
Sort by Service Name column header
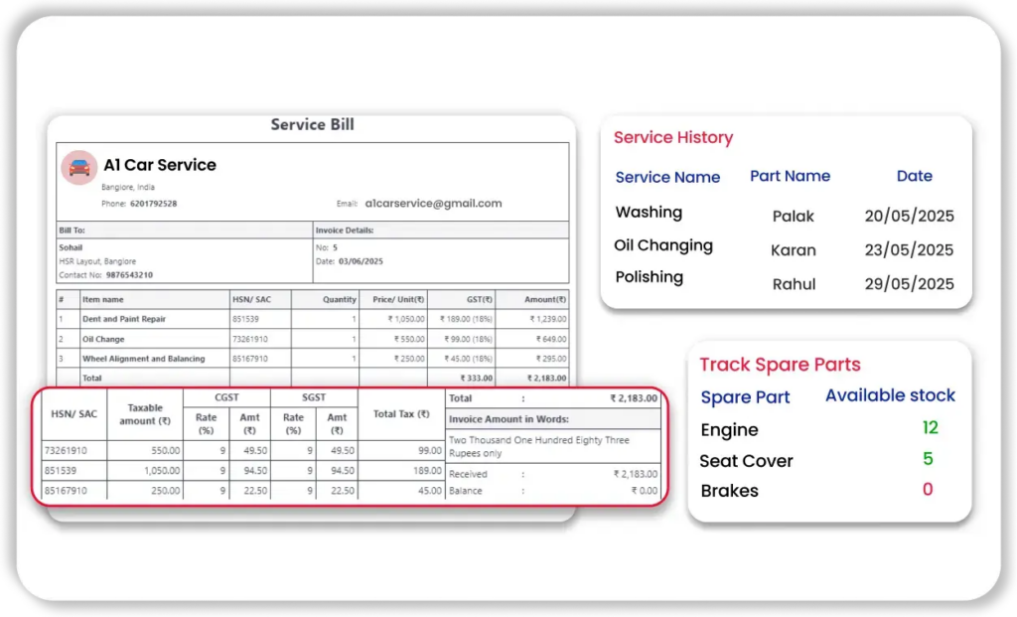click(667, 177)
